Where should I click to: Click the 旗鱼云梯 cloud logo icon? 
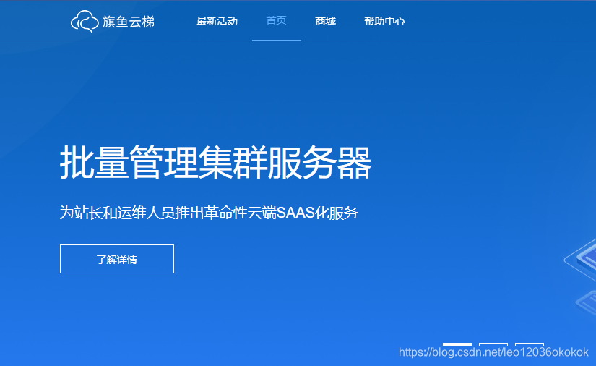[85, 21]
